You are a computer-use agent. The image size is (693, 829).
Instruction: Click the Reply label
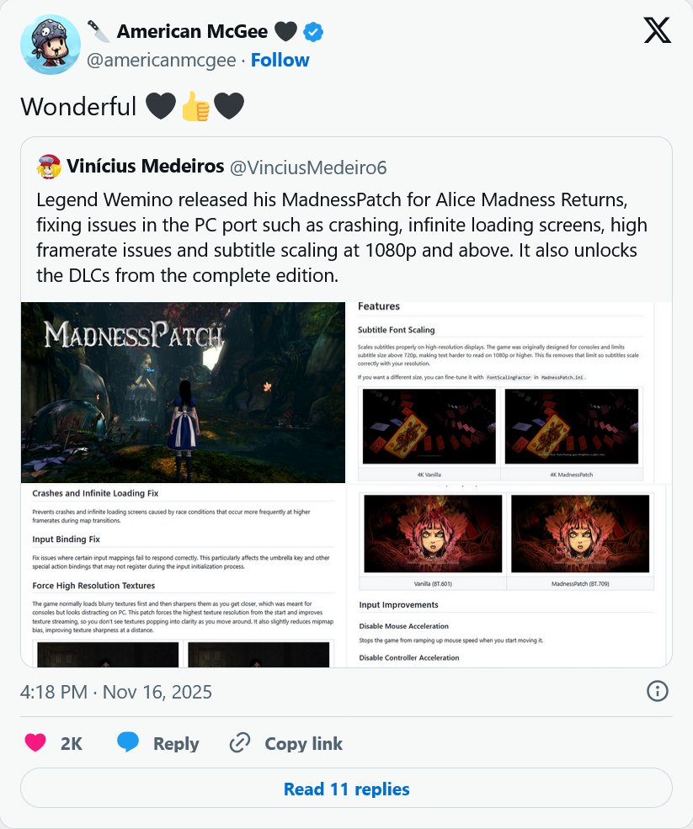(176, 743)
